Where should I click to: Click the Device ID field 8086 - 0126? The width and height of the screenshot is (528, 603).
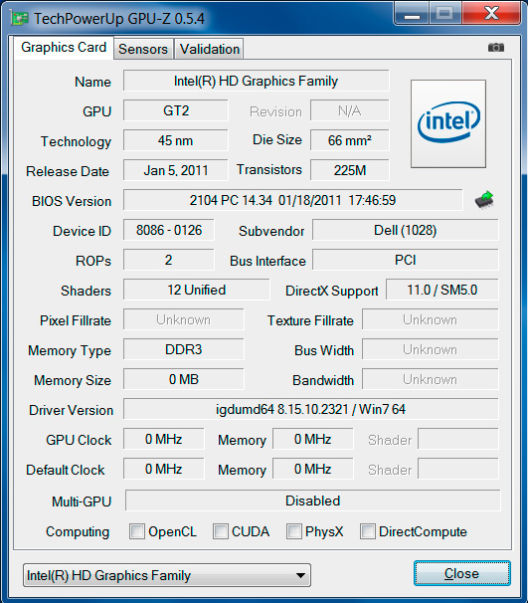tap(169, 230)
